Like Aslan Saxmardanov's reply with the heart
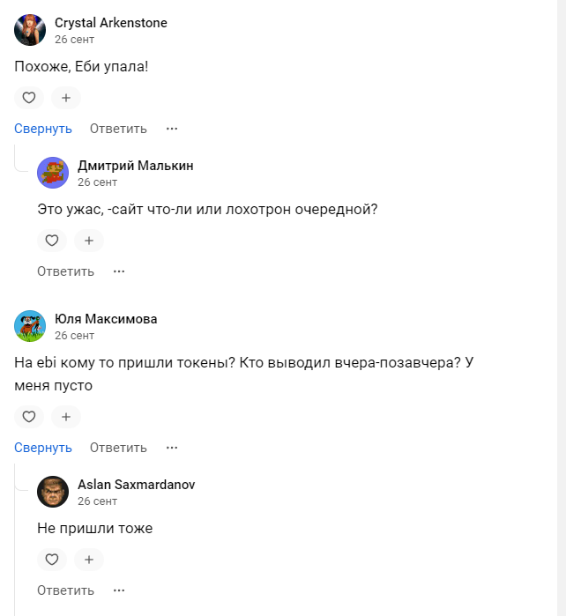566x616 pixels. tap(52, 560)
